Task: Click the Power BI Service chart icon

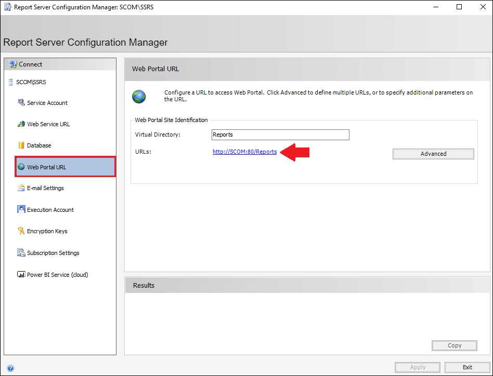Action: pos(21,275)
